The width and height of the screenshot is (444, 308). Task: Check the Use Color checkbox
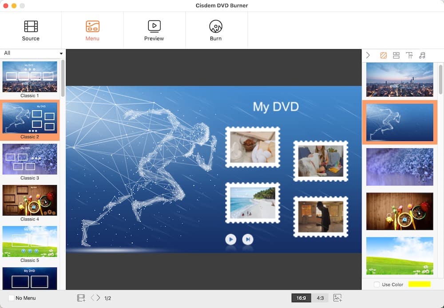(x=377, y=284)
